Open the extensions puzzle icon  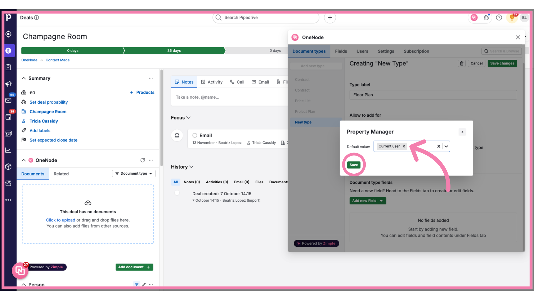(486, 17)
